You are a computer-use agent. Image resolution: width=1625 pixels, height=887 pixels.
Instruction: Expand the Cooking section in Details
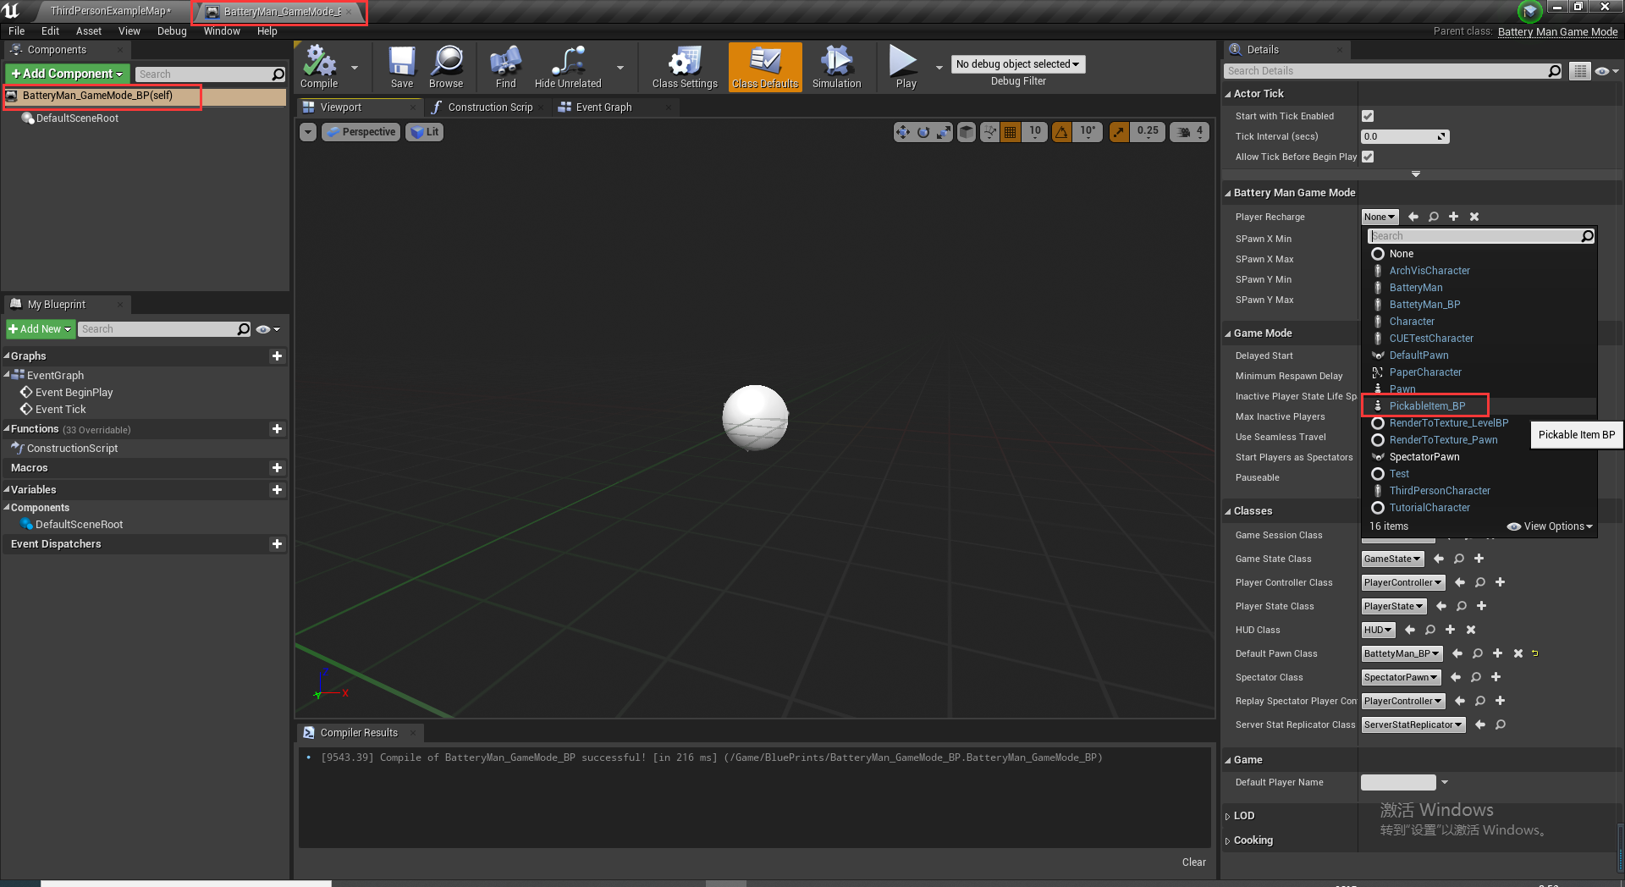click(x=1228, y=841)
